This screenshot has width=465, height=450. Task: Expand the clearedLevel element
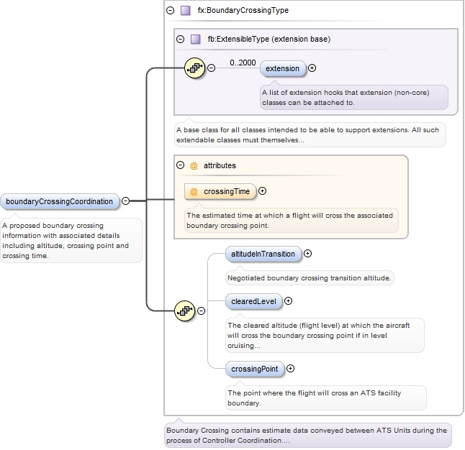point(289,302)
